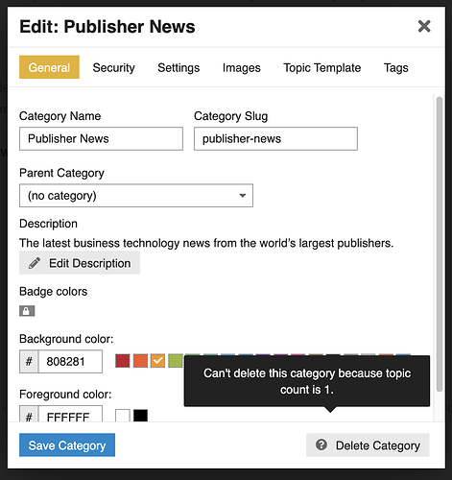The height and width of the screenshot is (480, 452).
Task: Click the question mark icon on Delete Category
Action: (x=321, y=444)
